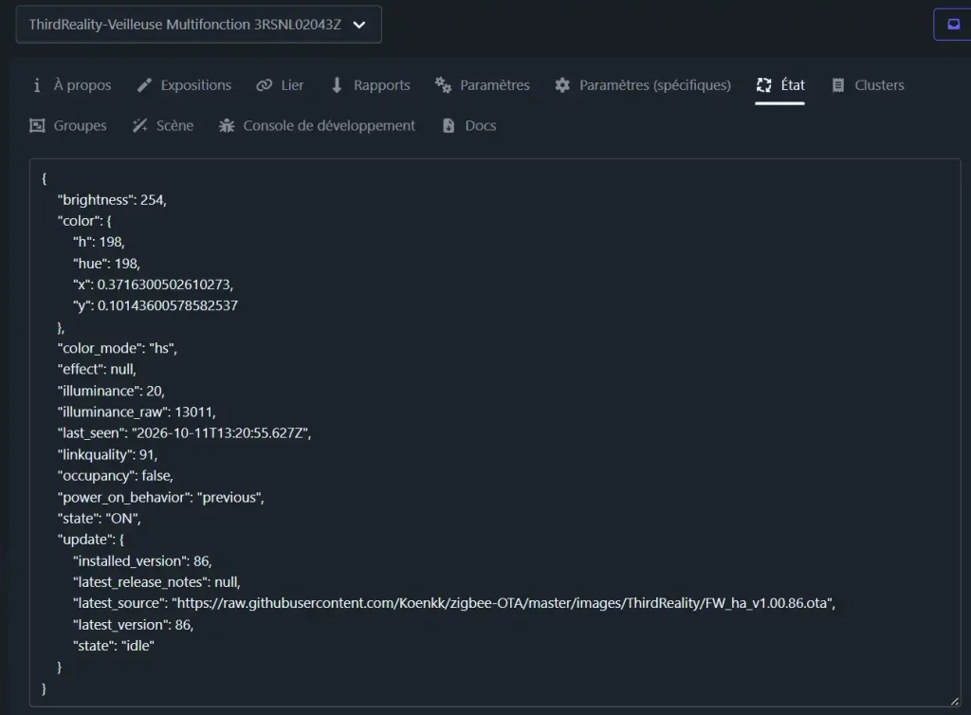Viewport: 971px width, 715px height.
Task: Click the info icon beside À propos
Action: pyautogui.click(x=37, y=85)
